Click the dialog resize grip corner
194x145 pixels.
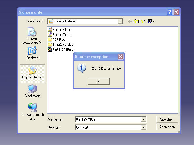179,131
